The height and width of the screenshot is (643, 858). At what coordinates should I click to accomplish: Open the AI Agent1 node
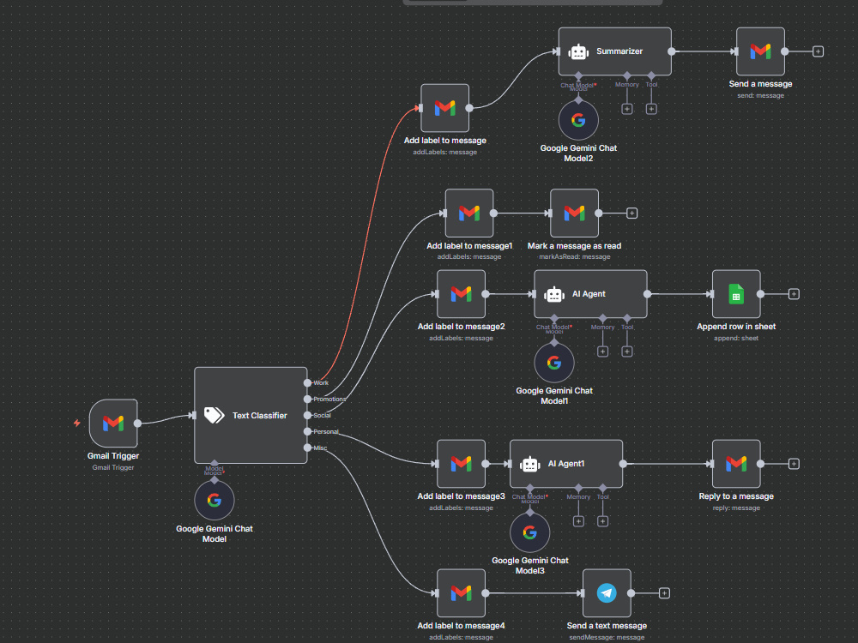[566, 464]
